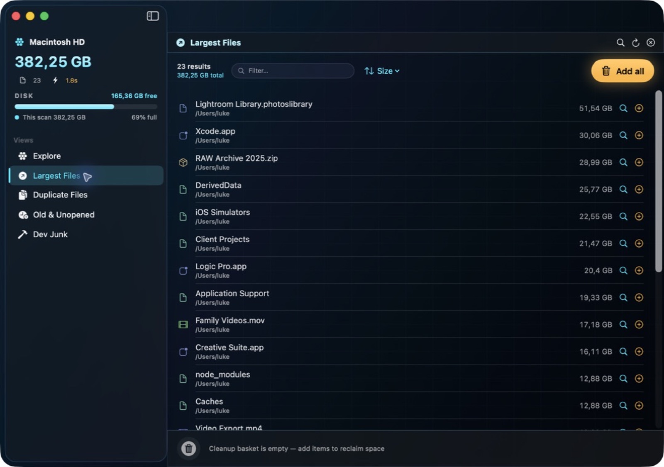664x467 pixels.
Task: Click the 51,54 GB size value
Action: (x=596, y=108)
